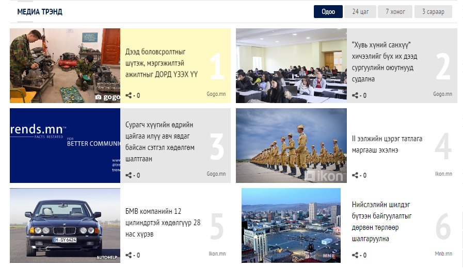The height and width of the screenshot is (269, 463).
Task: Click rank number 5 on card
Action: [217, 226]
